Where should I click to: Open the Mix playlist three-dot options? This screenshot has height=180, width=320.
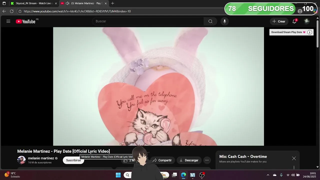pyautogui.click(x=294, y=167)
